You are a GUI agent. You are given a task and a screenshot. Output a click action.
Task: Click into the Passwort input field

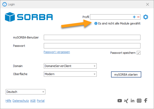tap(92, 46)
